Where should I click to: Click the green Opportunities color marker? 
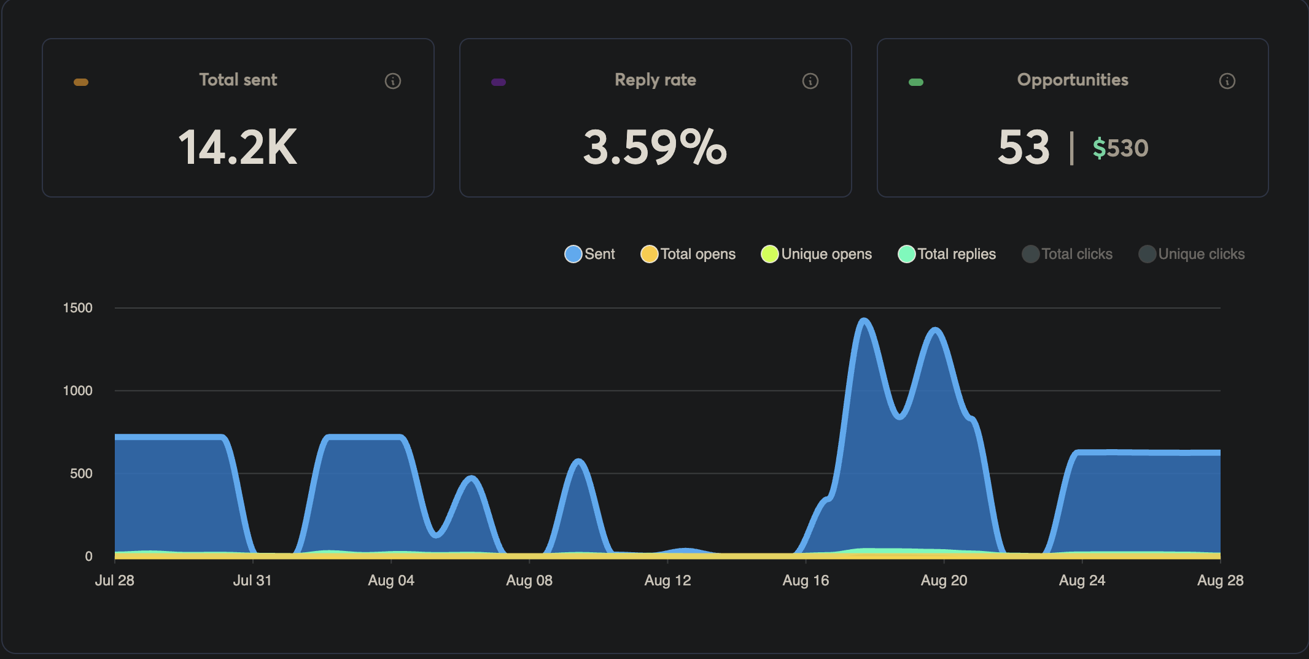tap(916, 82)
